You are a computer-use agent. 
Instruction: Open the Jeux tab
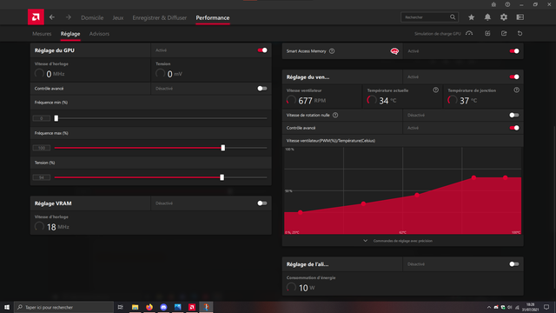click(x=118, y=17)
